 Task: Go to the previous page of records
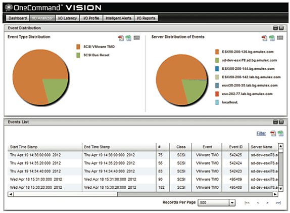click(x=258, y=203)
